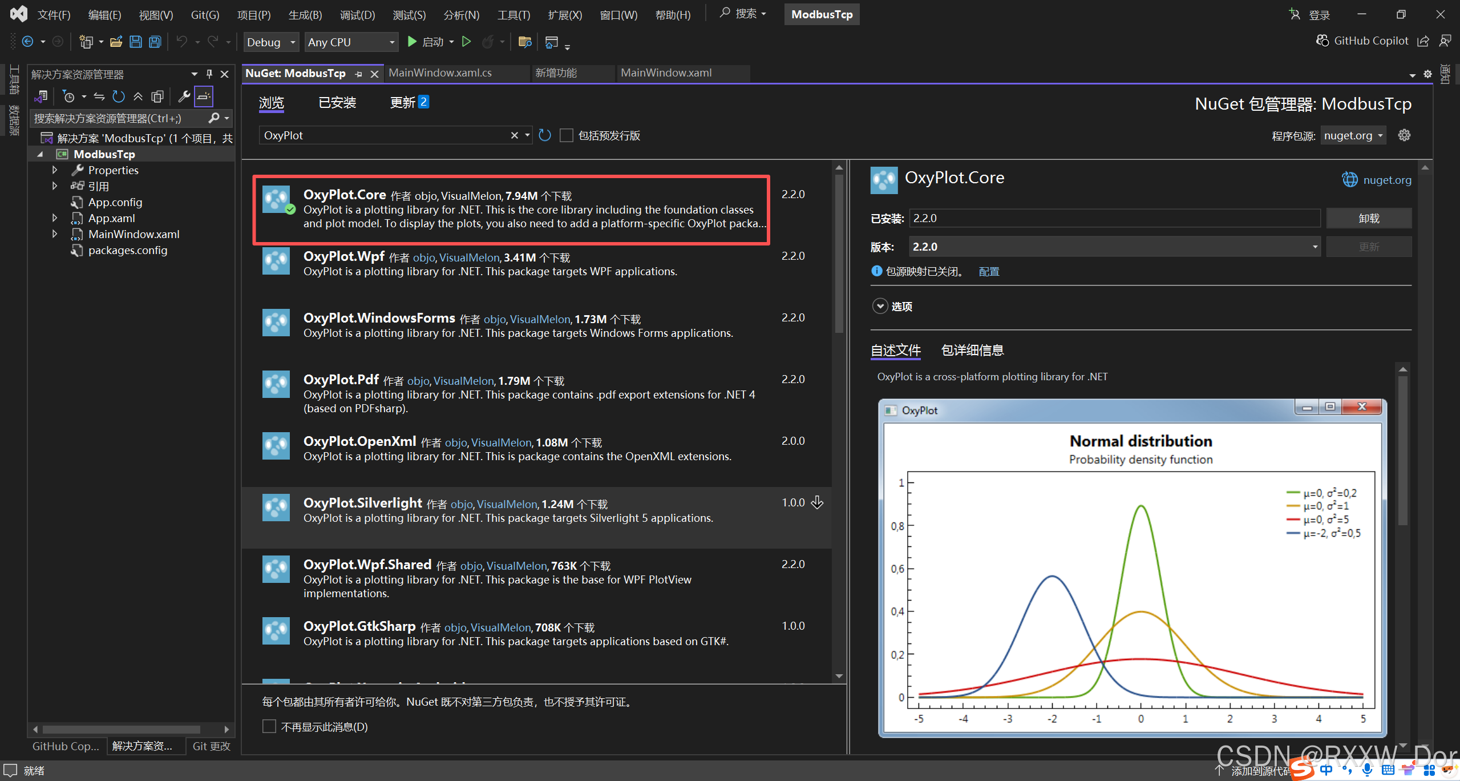1460x781 pixels.
Task: Click the Git 更改 bottom tab
Action: 211,746
